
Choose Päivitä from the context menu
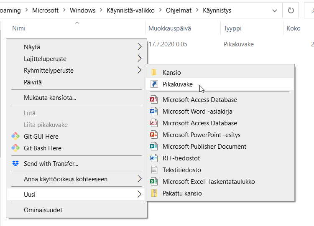[x=33, y=82]
